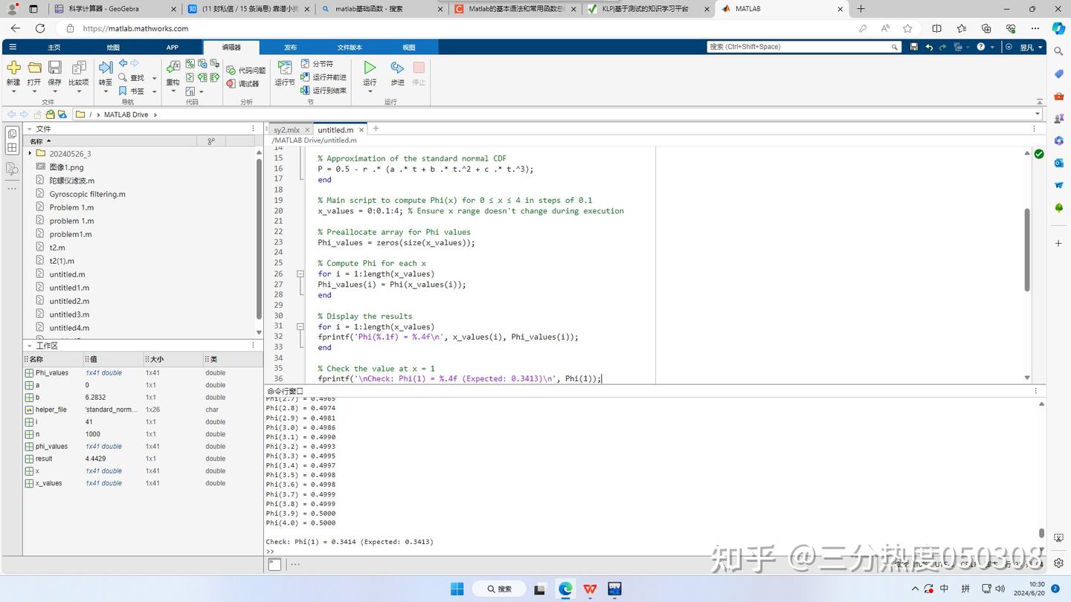The image size is (1071, 602).
Task: Click the Edge browser taskbar icon
Action: coord(565,589)
